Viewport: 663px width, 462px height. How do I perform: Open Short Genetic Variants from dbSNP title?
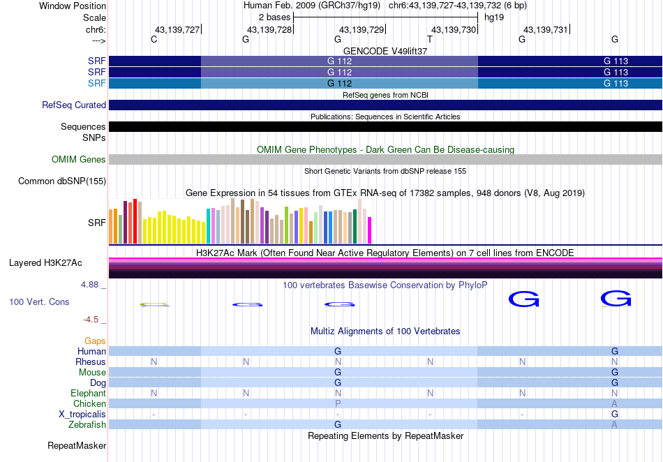pyautogui.click(x=385, y=171)
